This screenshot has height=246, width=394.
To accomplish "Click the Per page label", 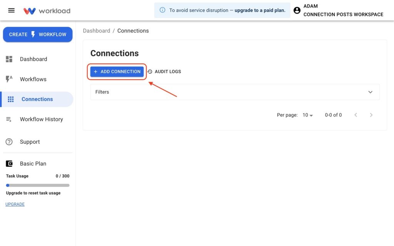I will pyautogui.click(x=287, y=115).
